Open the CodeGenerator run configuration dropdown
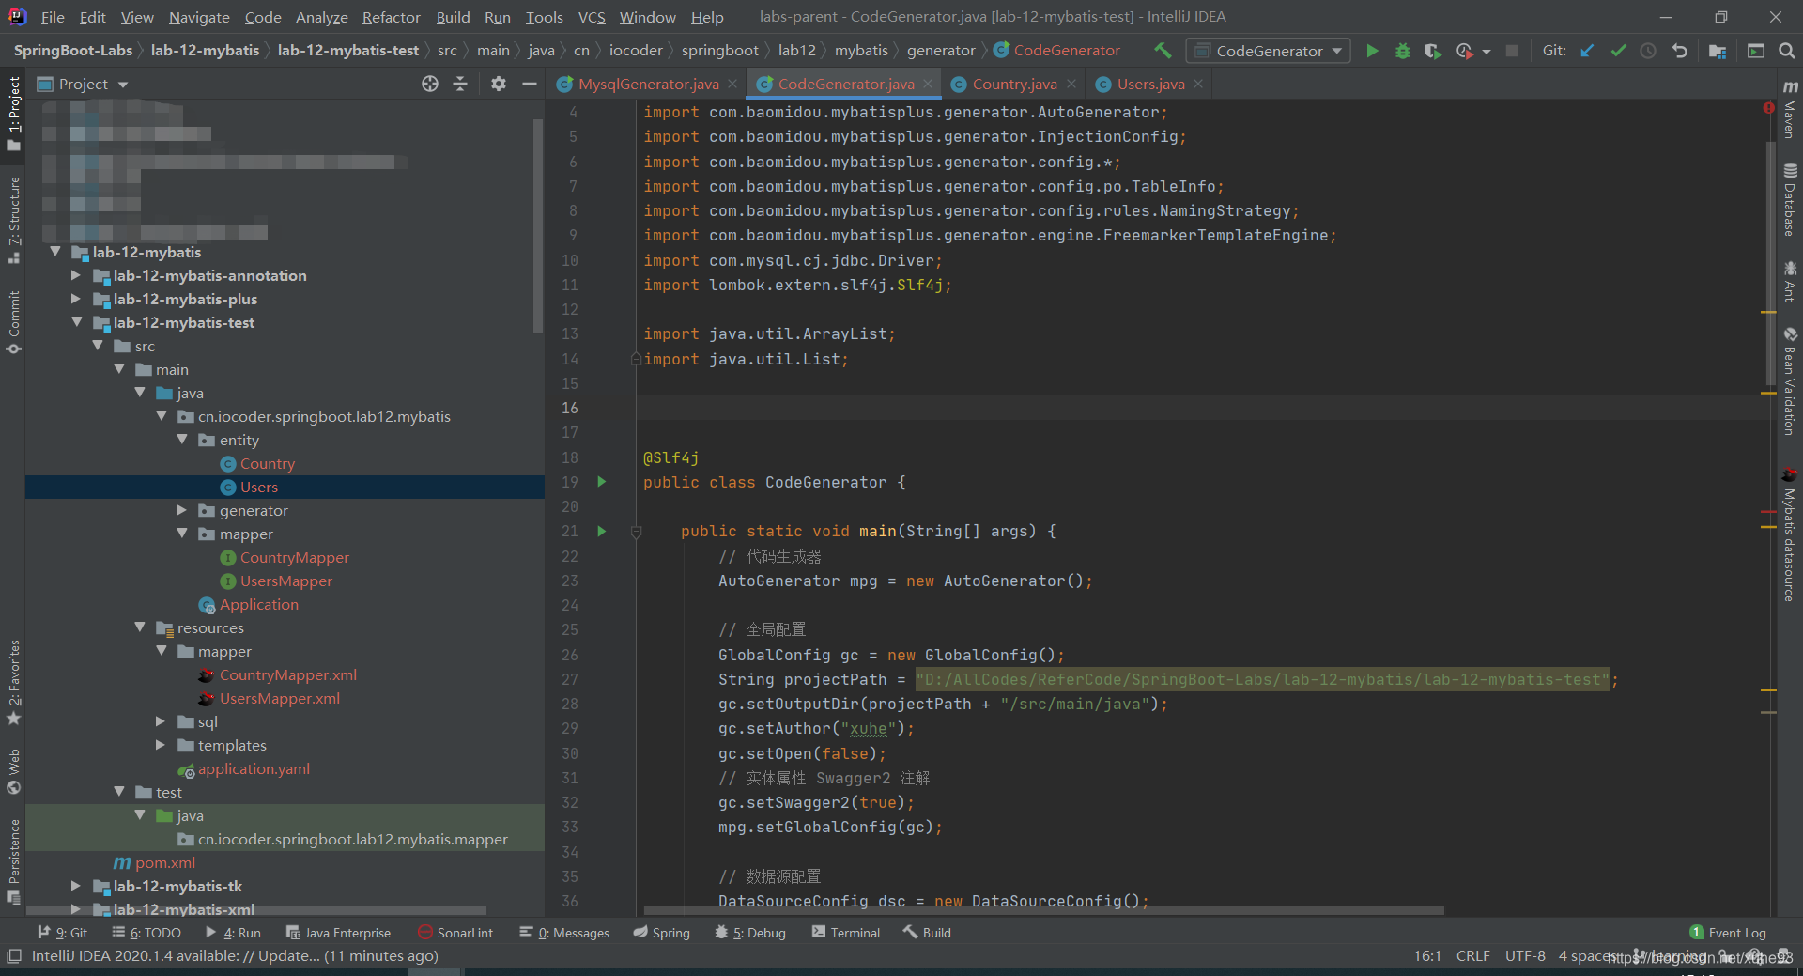Screen dimensions: 1803x976 pos(1268,51)
